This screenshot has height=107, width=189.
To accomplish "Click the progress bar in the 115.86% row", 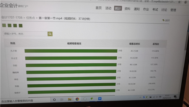I will [71, 51].
